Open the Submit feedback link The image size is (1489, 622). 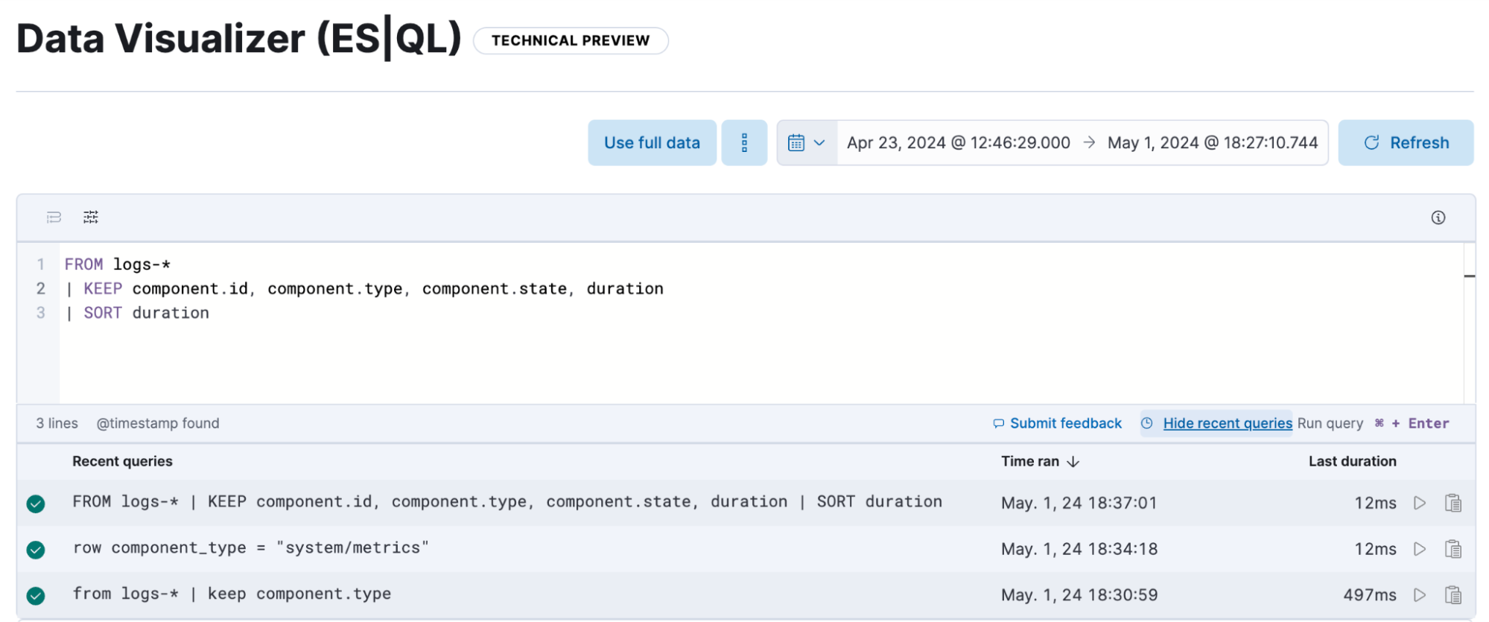point(1064,423)
